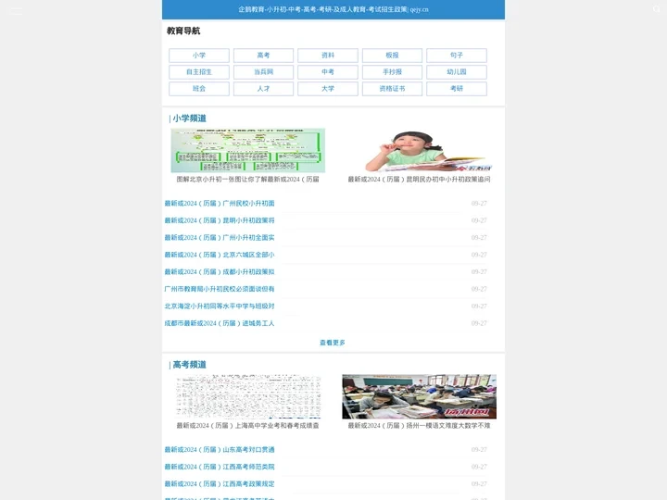The image size is (667, 500).
Task: Click 09-27 date of 广州民校小升初面 row
Action: point(479,204)
